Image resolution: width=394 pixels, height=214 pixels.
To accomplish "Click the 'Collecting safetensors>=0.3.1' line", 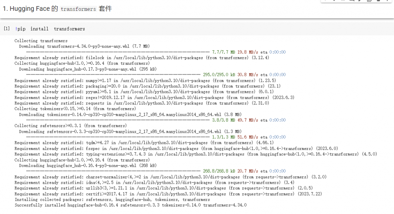I will (x=71, y=126).
